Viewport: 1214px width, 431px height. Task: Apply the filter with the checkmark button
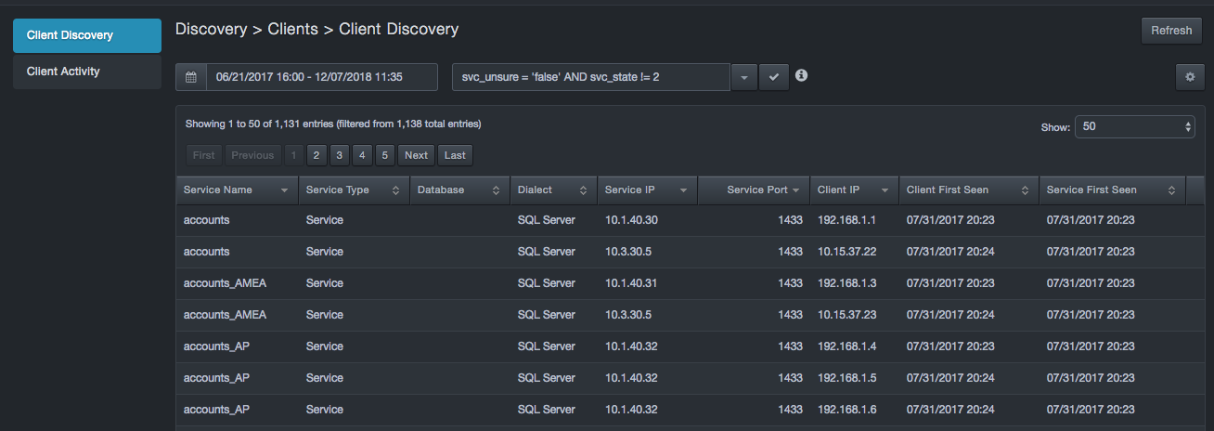click(774, 77)
